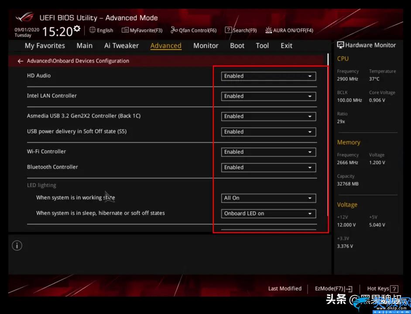Screen dimensions: 411x314
Task: Click the ROG logo icon
Action: [24, 17]
